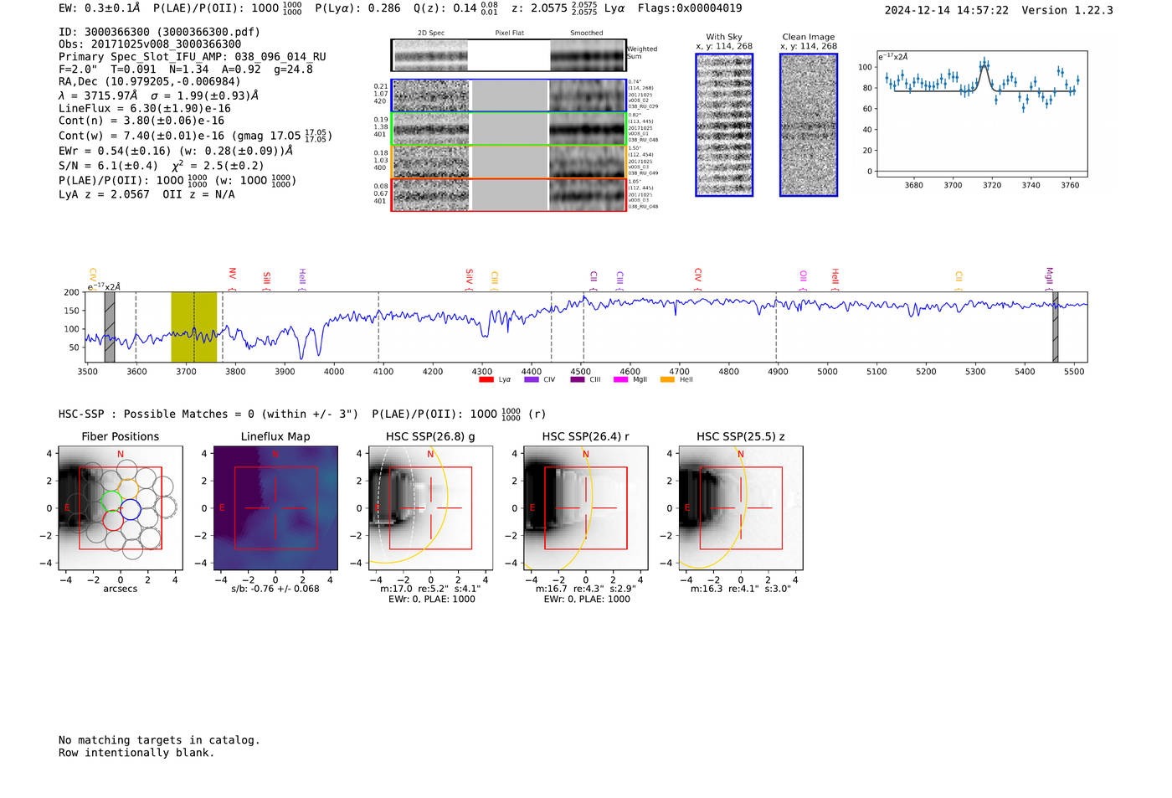Click the m:16.3 re:4.1" s:3.0" caption
Viewport: 1172px width, 798px height.
(740, 589)
